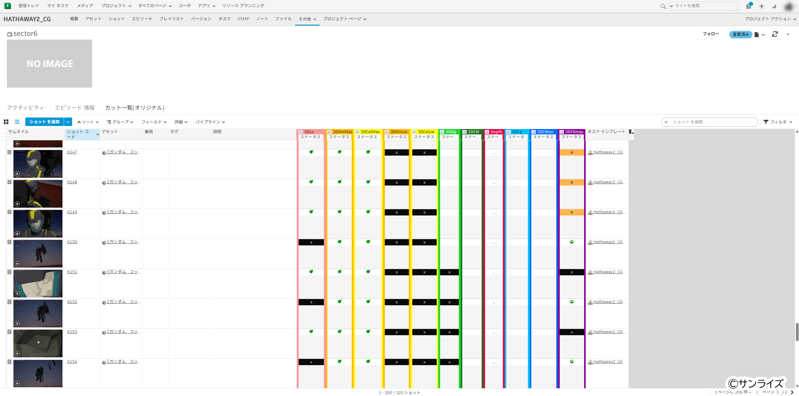Go to next page arrow
799x396 pixels.
pyautogui.click(x=792, y=392)
